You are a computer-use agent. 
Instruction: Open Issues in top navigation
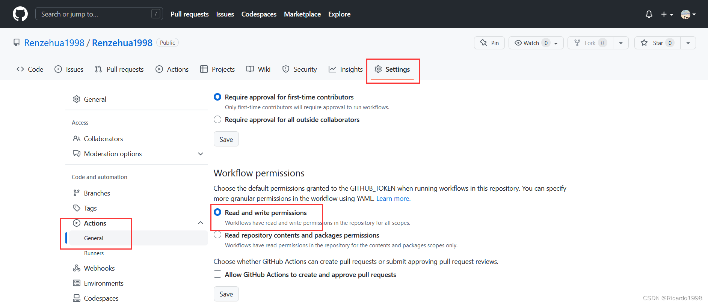coord(225,14)
